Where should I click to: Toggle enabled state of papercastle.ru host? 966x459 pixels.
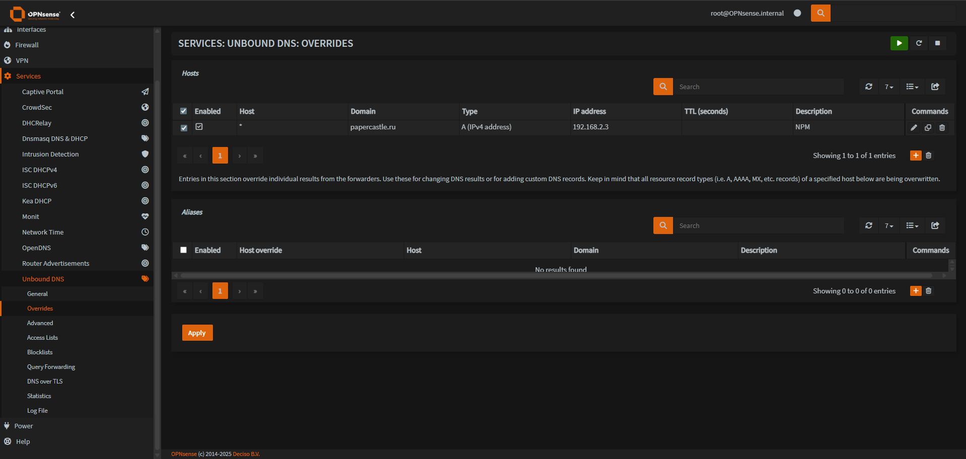pos(199,127)
